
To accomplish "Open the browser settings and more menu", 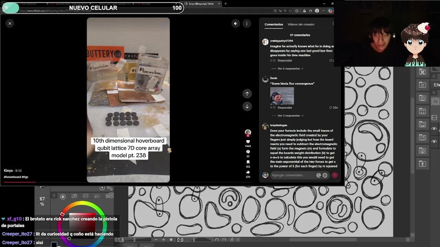I will pyautogui.click(x=324, y=11).
